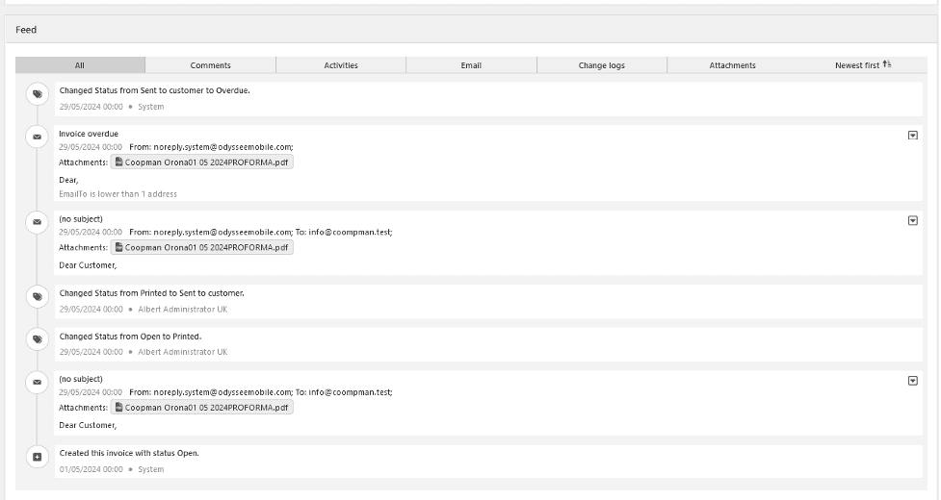Screen dimensions: 941x500
Task: Click 'Changed Status from Printed to Sent to customer.'
Action: pyautogui.click(x=152, y=293)
